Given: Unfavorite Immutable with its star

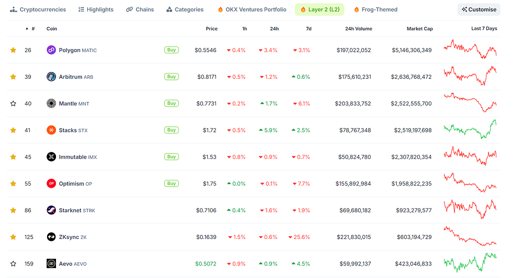Looking at the screenshot, I should (14, 156).
